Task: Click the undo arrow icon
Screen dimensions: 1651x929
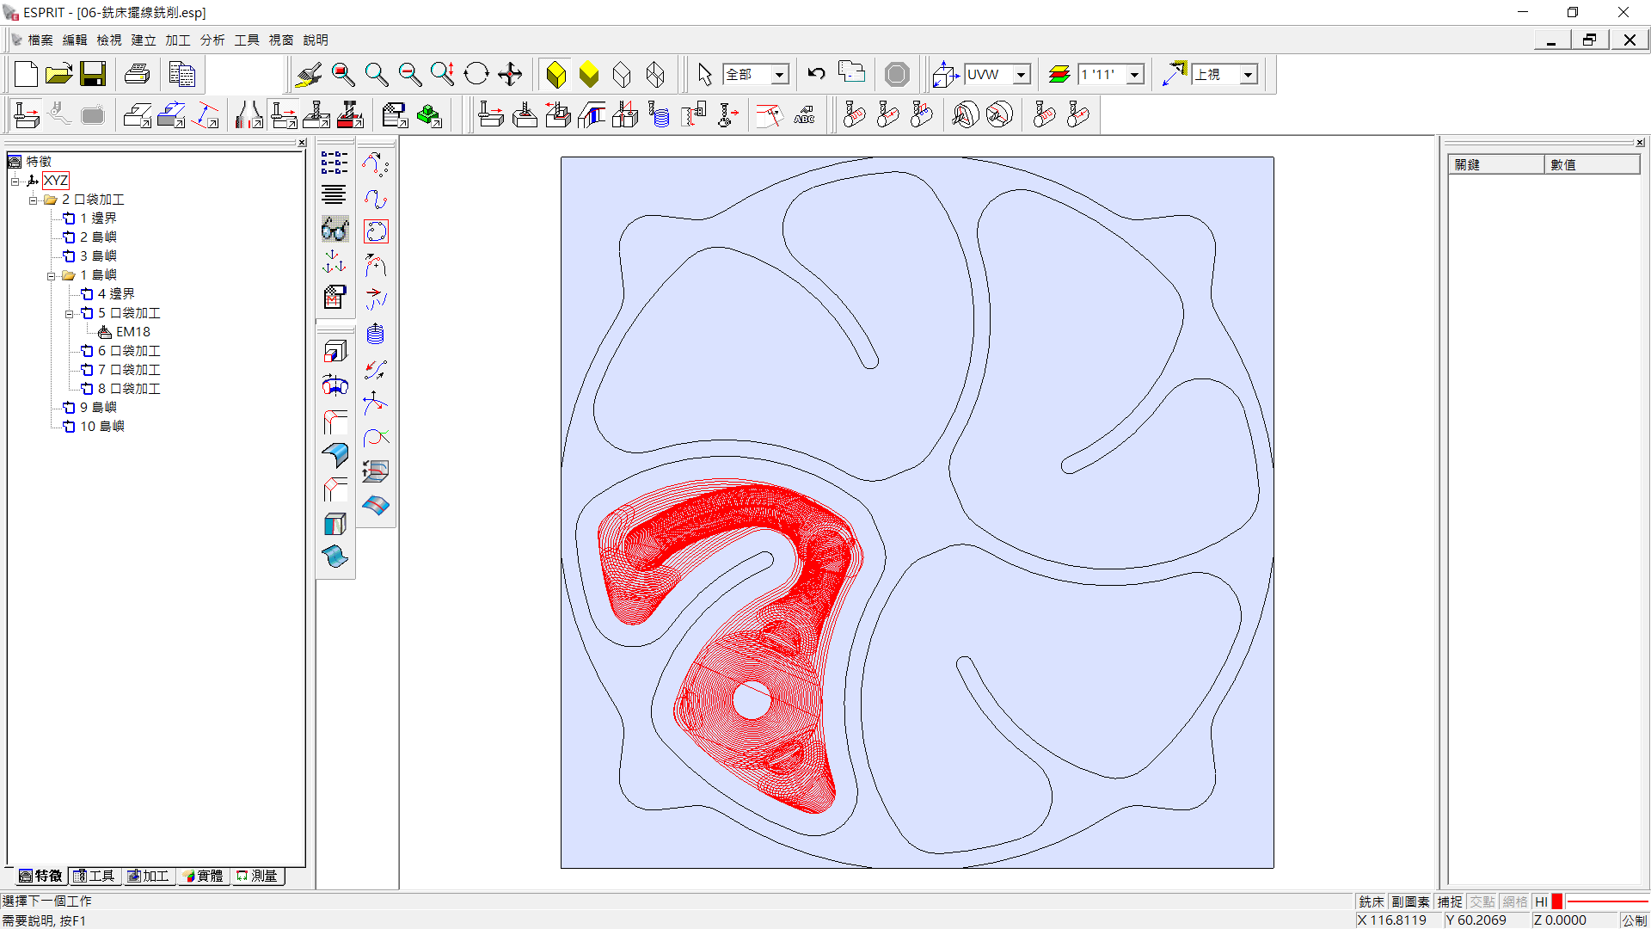Action: coord(816,75)
